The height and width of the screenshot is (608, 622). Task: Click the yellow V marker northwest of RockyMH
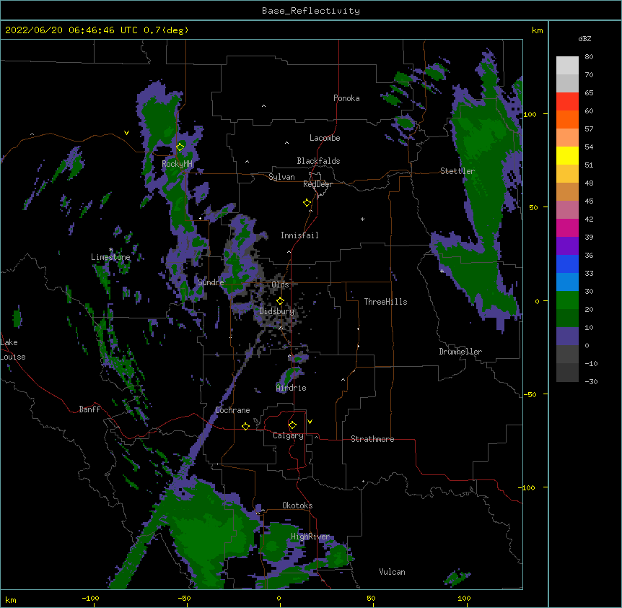[126, 133]
